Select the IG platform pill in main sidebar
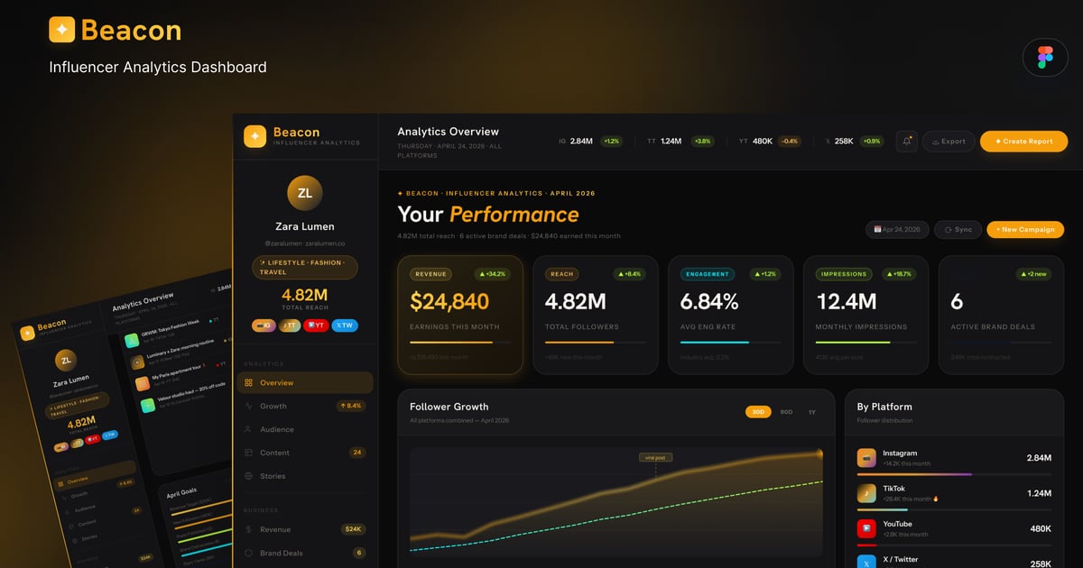This screenshot has width=1083, height=568. pos(264,325)
